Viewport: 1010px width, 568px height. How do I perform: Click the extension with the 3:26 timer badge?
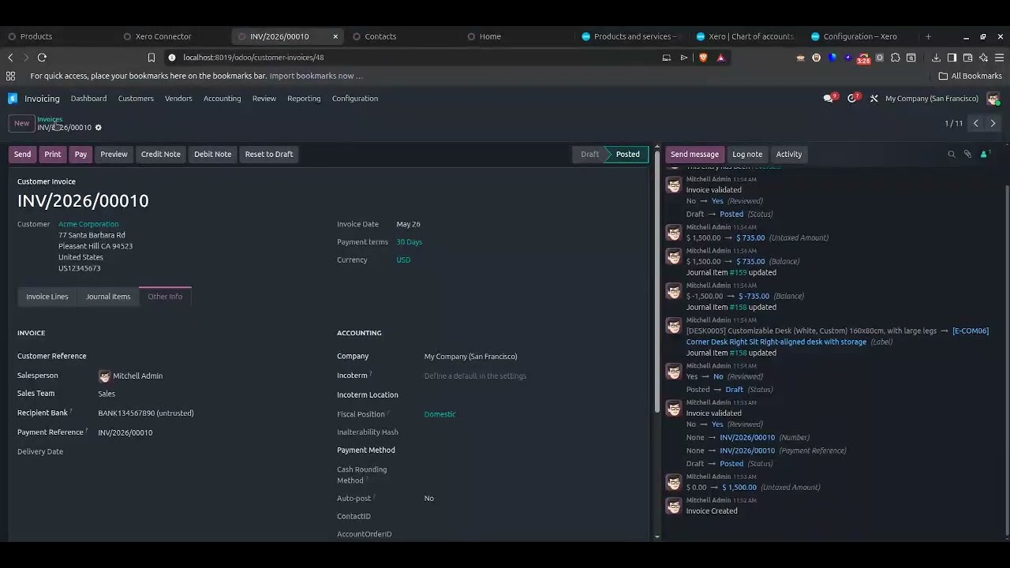pos(863,58)
